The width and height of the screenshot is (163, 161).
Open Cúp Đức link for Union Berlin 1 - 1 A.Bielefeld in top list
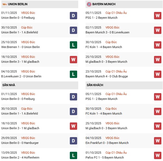29,27
